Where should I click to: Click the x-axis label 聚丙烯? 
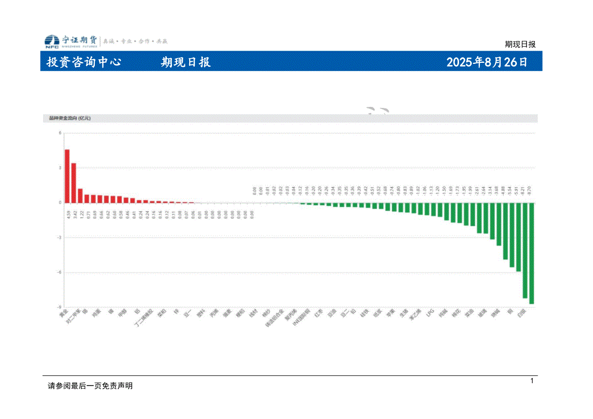click(x=290, y=315)
